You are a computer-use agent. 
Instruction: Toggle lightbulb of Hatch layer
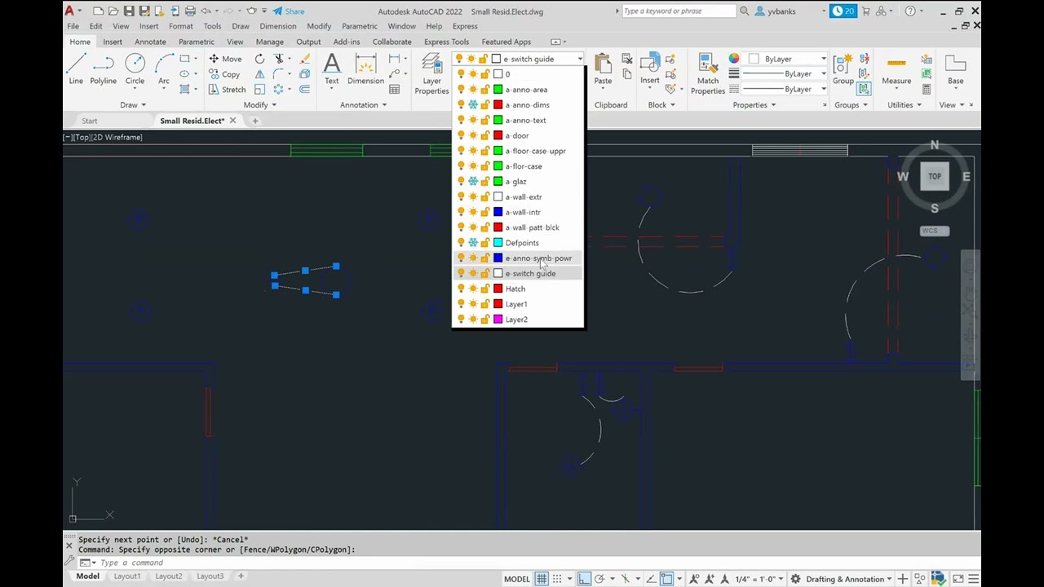tap(461, 289)
